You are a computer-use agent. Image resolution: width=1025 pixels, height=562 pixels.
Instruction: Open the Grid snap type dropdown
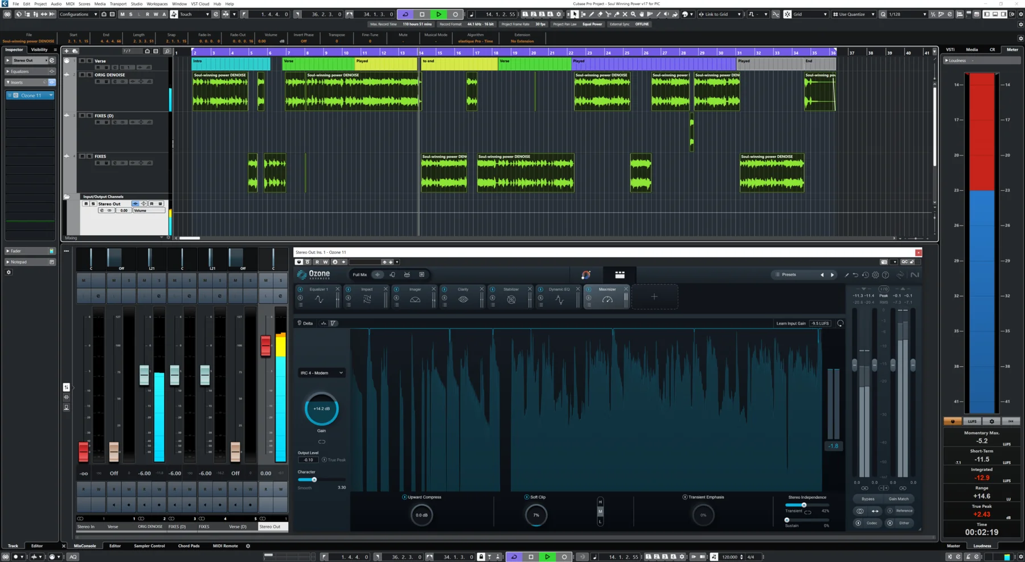810,14
